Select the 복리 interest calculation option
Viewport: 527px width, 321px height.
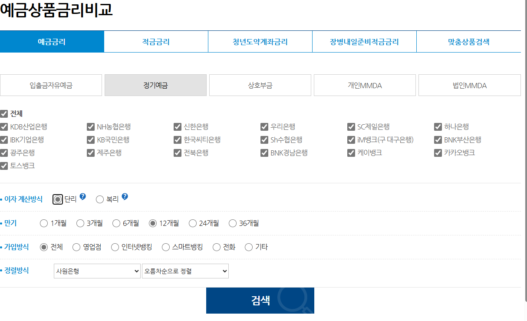click(x=99, y=199)
